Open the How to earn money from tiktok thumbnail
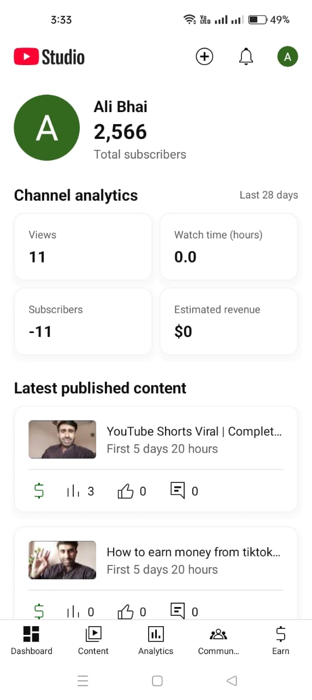 click(62, 560)
